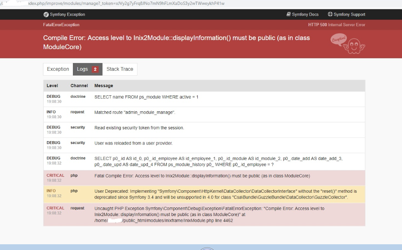Image resolution: width=402 pixels, height=250 pixels.
Task: Click the CRITICAL level in the request row
Action: pyautogui.click(x=55, y=208)
